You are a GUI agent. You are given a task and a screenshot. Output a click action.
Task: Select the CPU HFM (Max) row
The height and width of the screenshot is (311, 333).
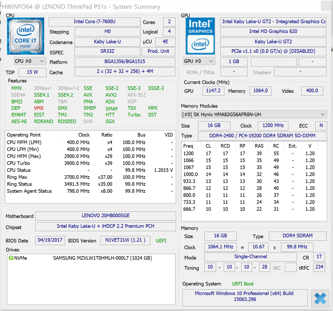pos(90,156)
